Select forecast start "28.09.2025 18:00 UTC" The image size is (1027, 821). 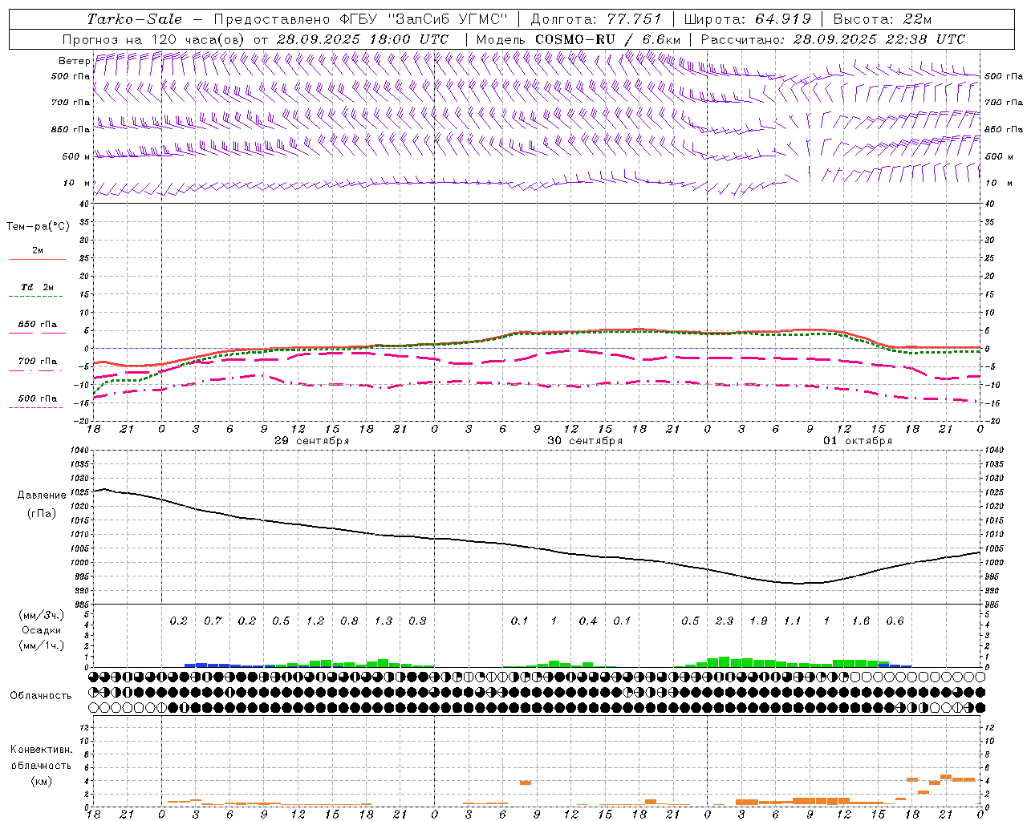pyautogui.click(x=363, y=39)
